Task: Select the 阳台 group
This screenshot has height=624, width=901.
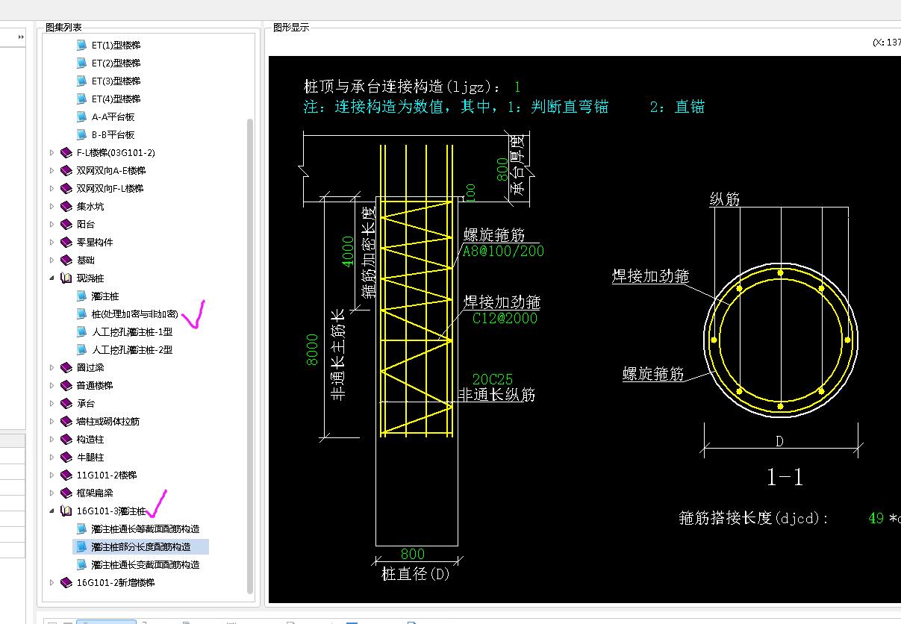Action: point(86,224)
